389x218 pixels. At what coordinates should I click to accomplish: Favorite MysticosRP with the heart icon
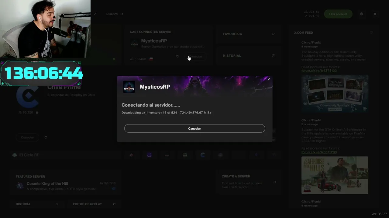177,56
